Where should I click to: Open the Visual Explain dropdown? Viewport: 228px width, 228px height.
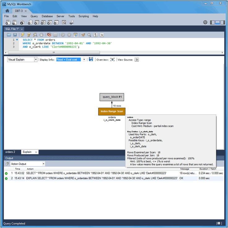click(36, 60)
